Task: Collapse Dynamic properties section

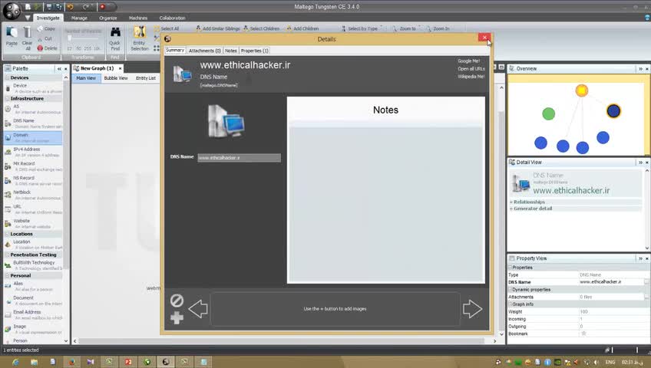Action: (x=511, y=290)
